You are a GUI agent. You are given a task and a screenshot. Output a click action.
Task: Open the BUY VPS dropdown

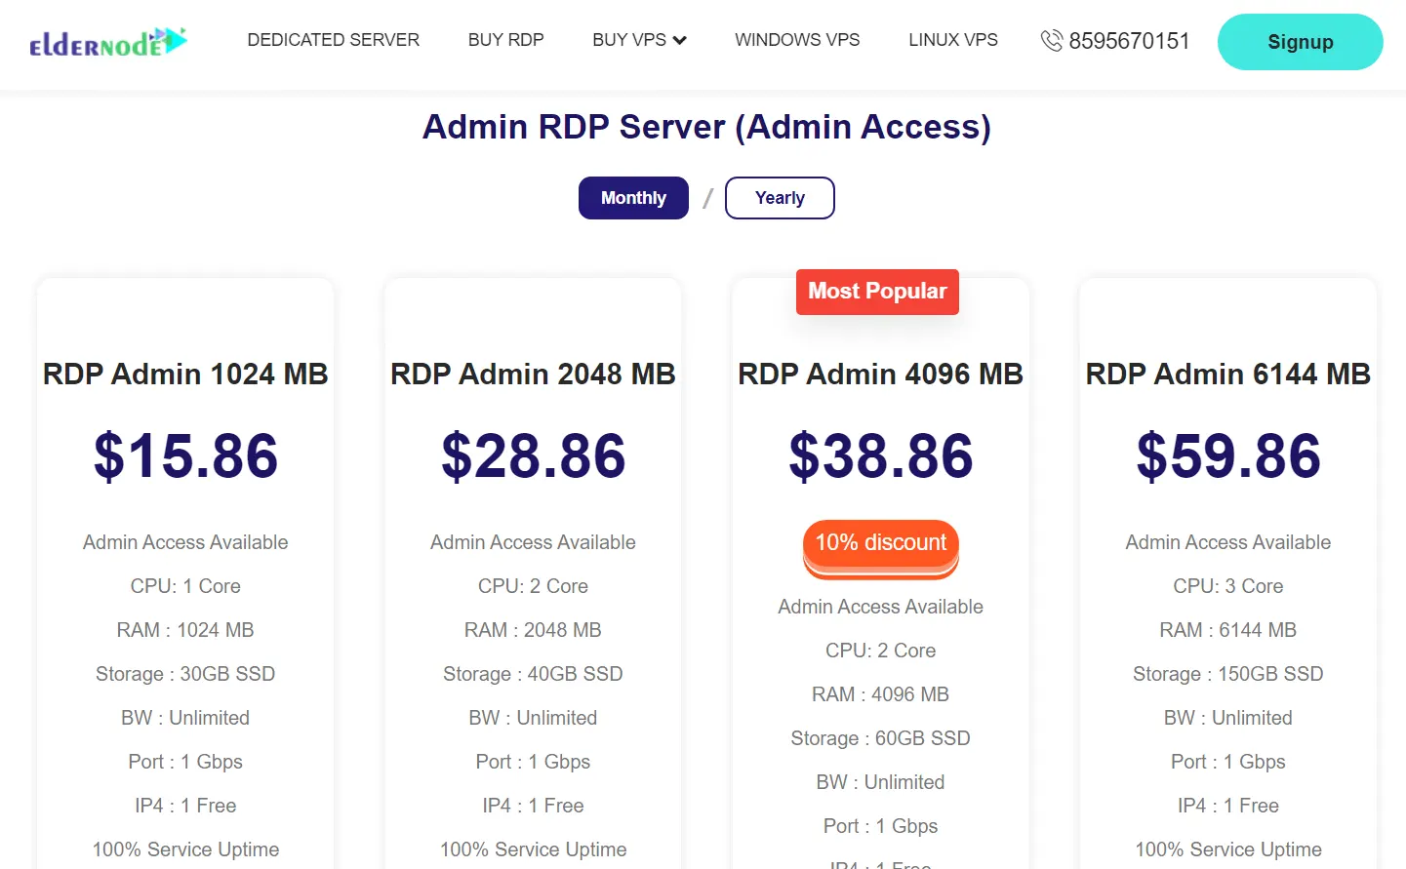pos(629,40)
